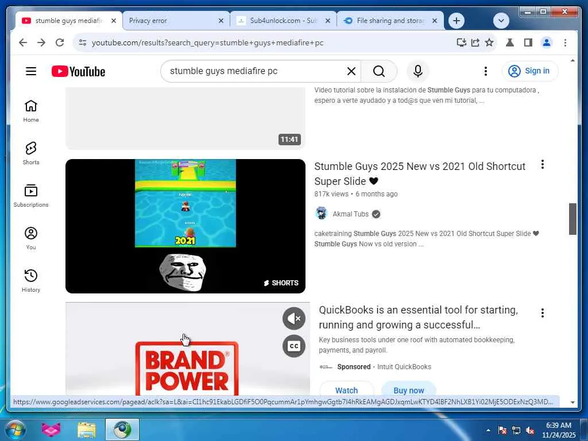Open Stumble Guys 2025 New vs 2021 video title
This screenshot has height=441, width=588.
point(420,173)
